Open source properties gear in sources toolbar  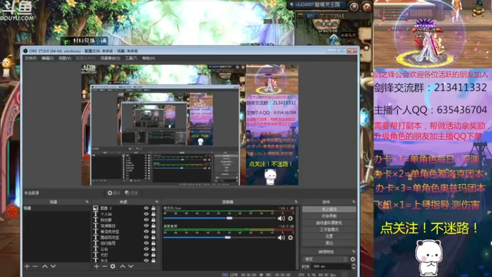click(x=113, y=267)
